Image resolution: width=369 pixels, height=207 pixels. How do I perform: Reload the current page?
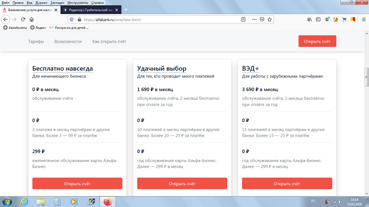click(23, 19)
